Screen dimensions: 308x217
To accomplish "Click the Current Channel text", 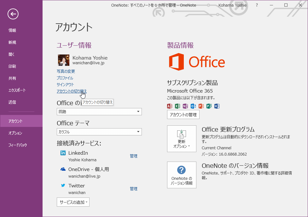I will (x=217, y=148).
